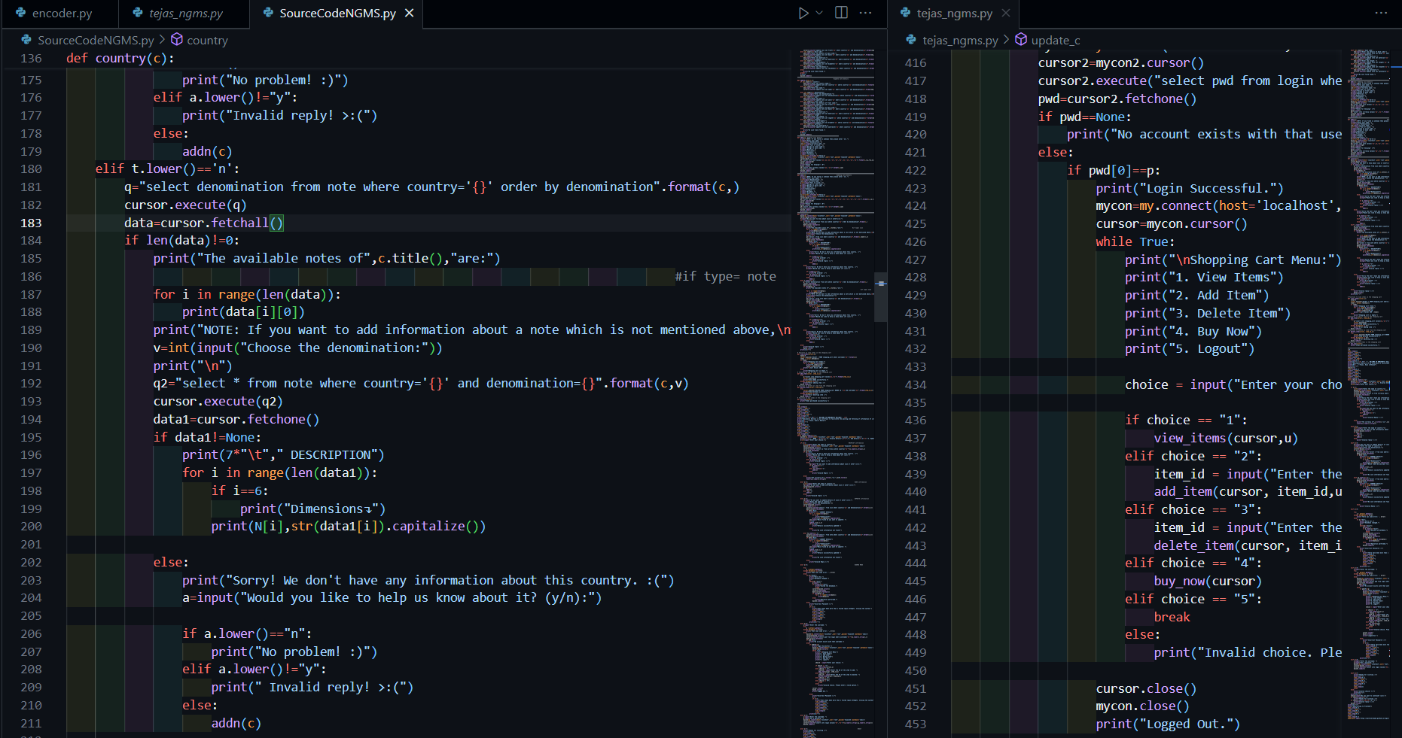
Task: Click the 'print("Dimensions↴")' line
Action: (x=312, y=509)
